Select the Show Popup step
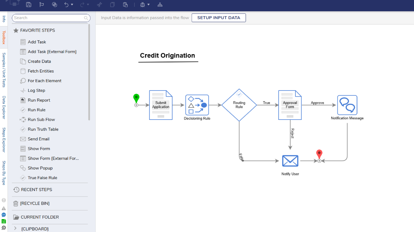This screenshot has width=414, height=232. coord(37,168)
